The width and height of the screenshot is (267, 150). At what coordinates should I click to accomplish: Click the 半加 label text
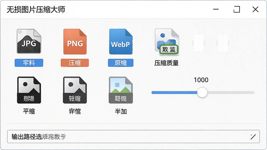121,111
